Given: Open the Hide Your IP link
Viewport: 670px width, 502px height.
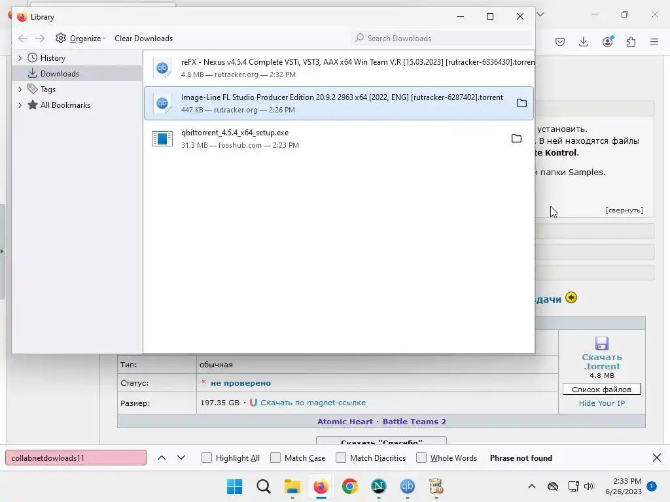Looking at the screenshot, I should (602, 403).
